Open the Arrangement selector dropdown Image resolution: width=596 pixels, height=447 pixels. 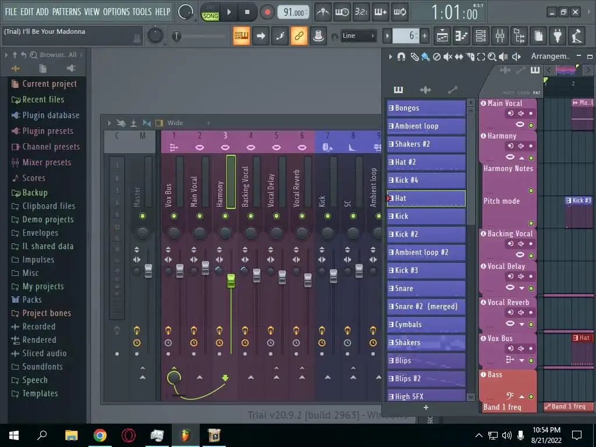(550, 56)
